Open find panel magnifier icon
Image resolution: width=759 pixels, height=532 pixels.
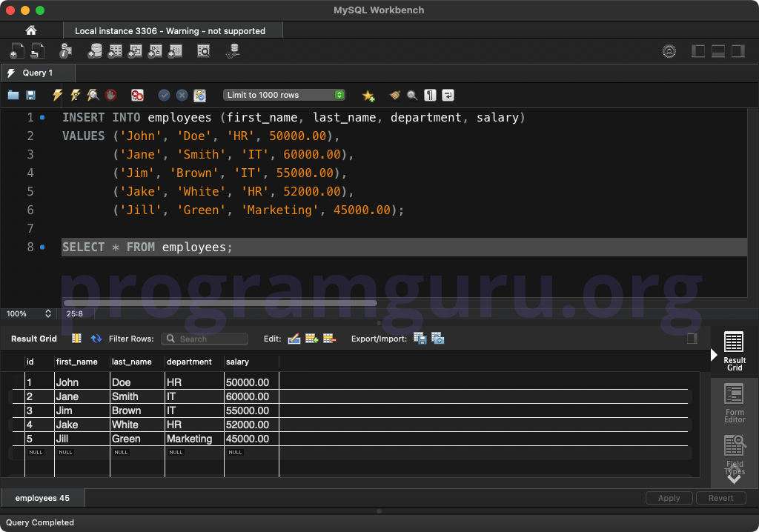coord(412,95)
